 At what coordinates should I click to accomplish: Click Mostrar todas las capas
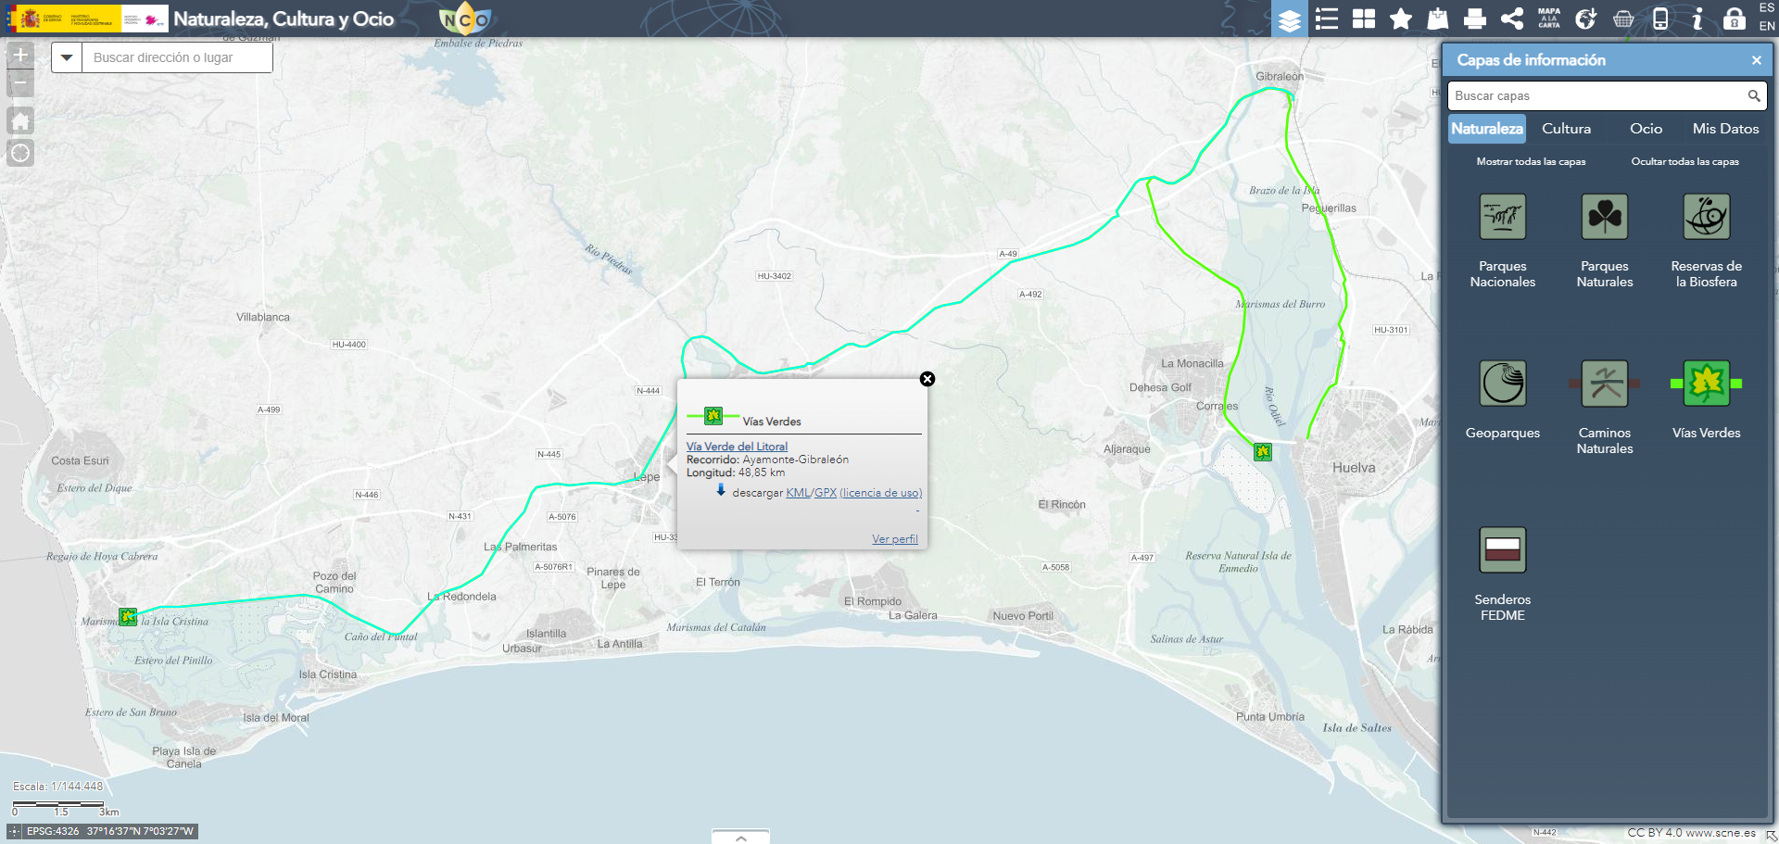(x=1531, y=161)
